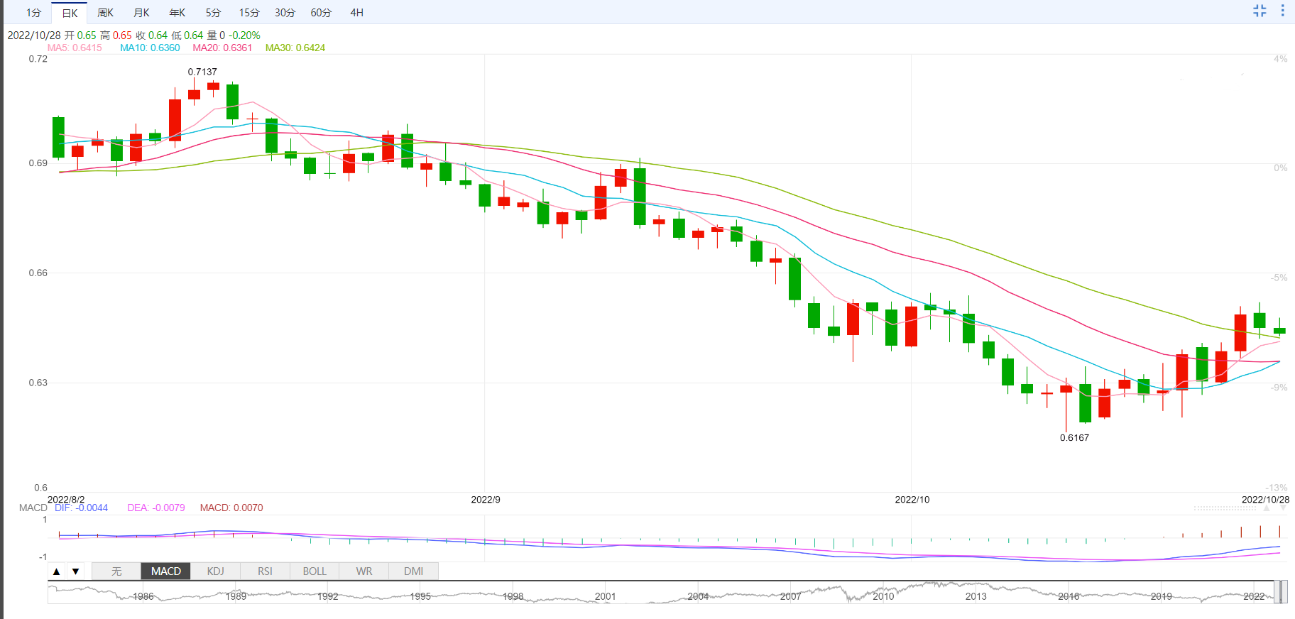The width and height of the screenshot is (1295, 619).
Task: Select the 30分 interval tab
Action: (285, 13)
